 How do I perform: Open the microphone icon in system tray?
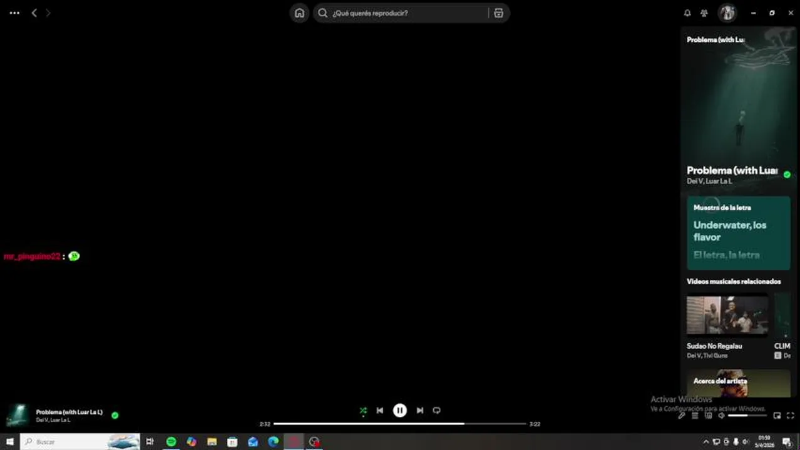point(736,442)
